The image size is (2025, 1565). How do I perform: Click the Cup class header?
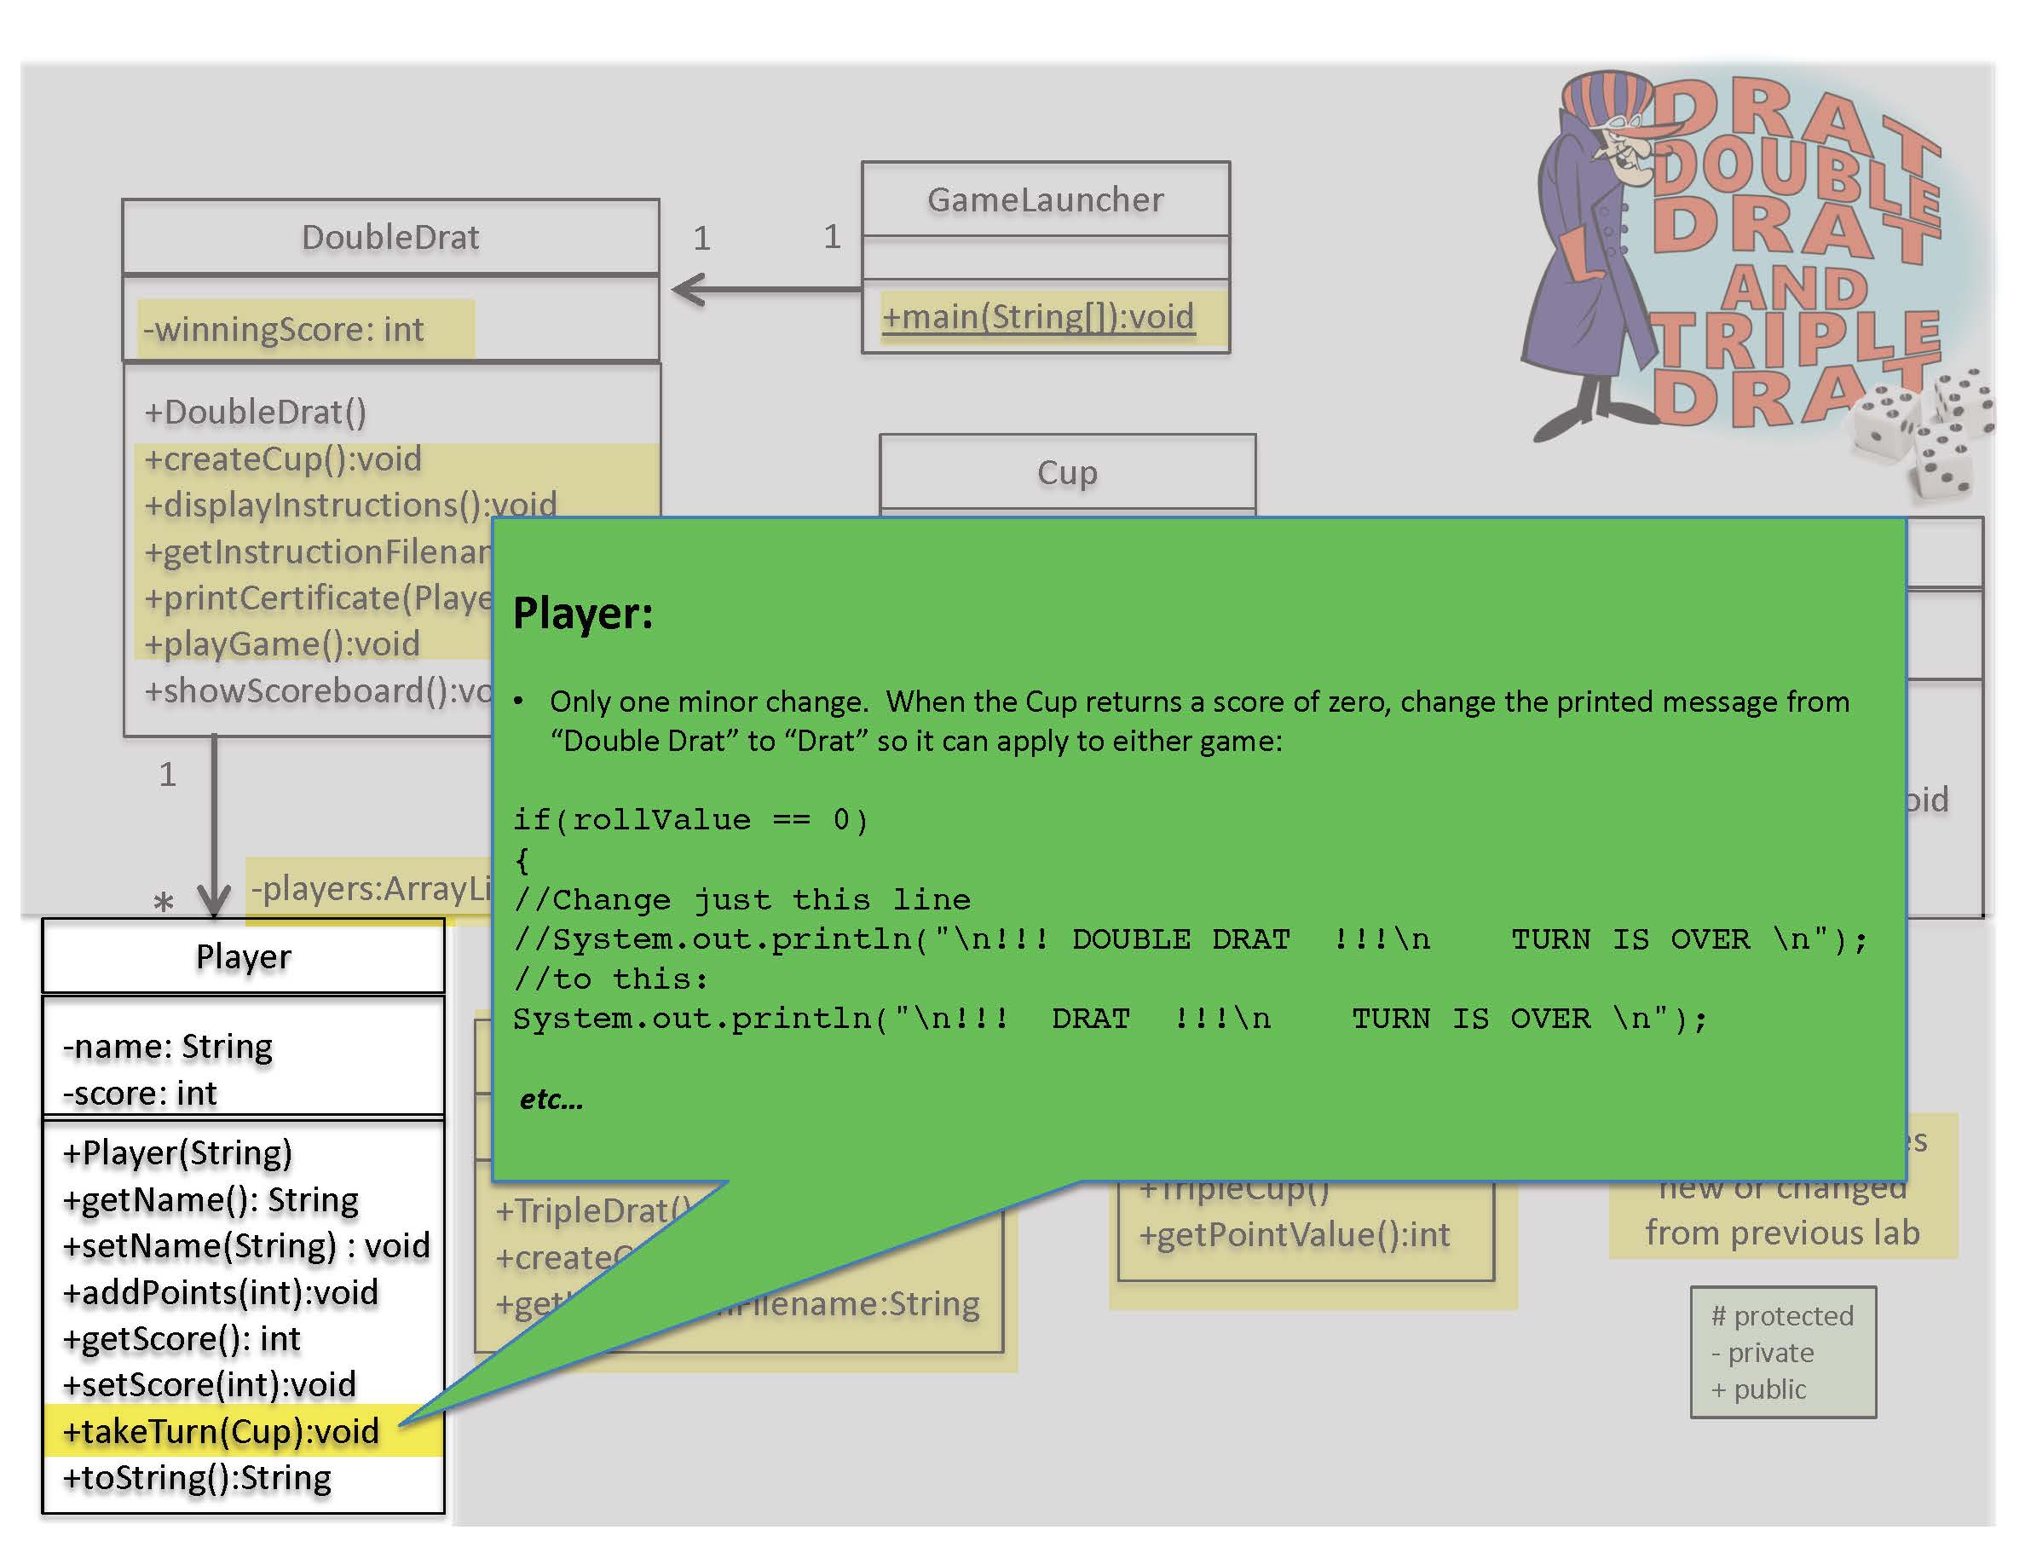pos(1066,472)
